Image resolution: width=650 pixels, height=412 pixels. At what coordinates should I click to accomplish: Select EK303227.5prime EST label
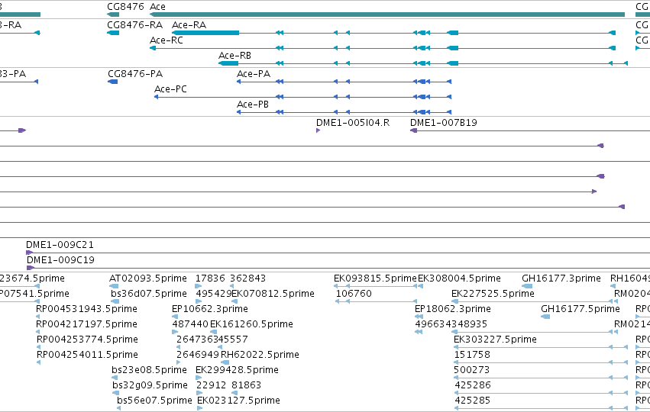(x=496, y=340)
